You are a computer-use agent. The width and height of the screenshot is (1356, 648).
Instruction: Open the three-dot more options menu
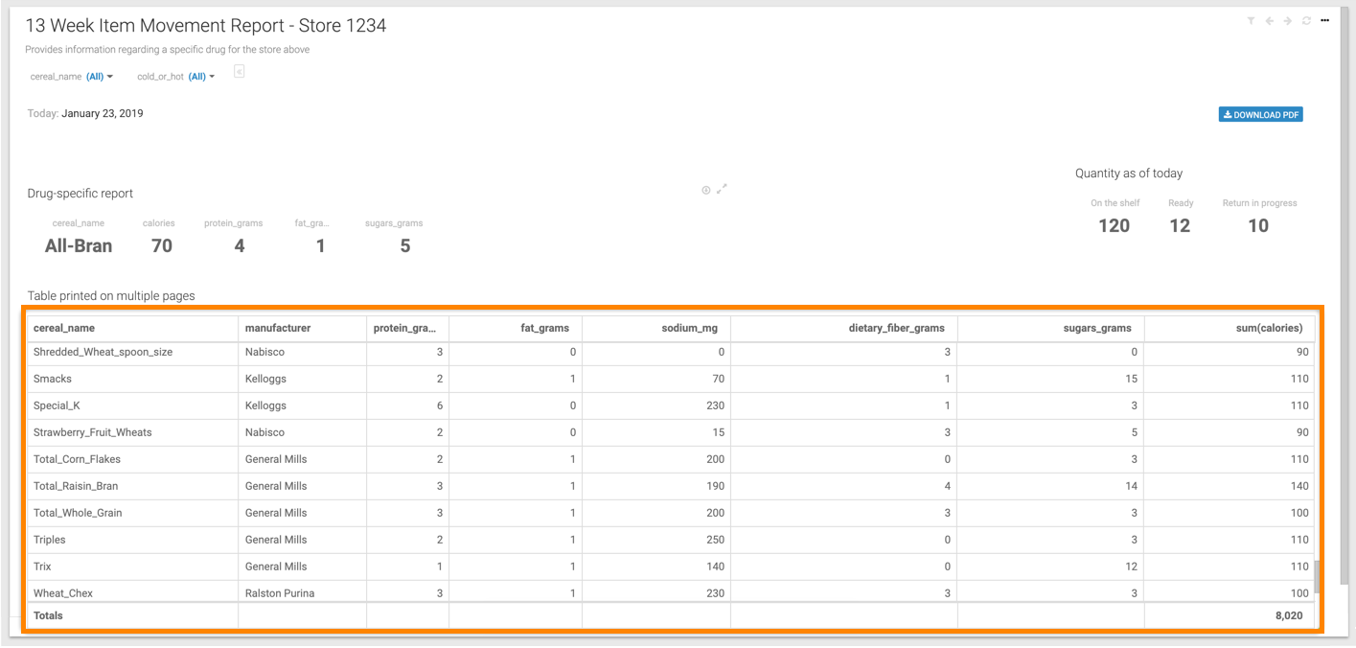pyautogui.click(x=1325, y=20)
